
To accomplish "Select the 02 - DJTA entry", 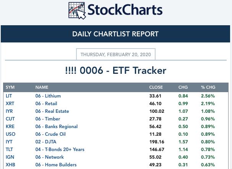I will tap(46, 142).
